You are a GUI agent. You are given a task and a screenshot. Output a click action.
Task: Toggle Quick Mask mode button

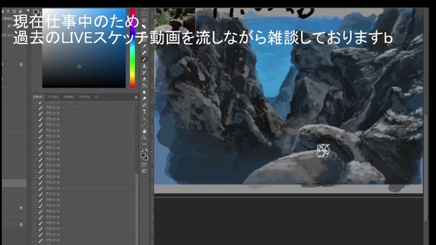(x=144, y=165)
